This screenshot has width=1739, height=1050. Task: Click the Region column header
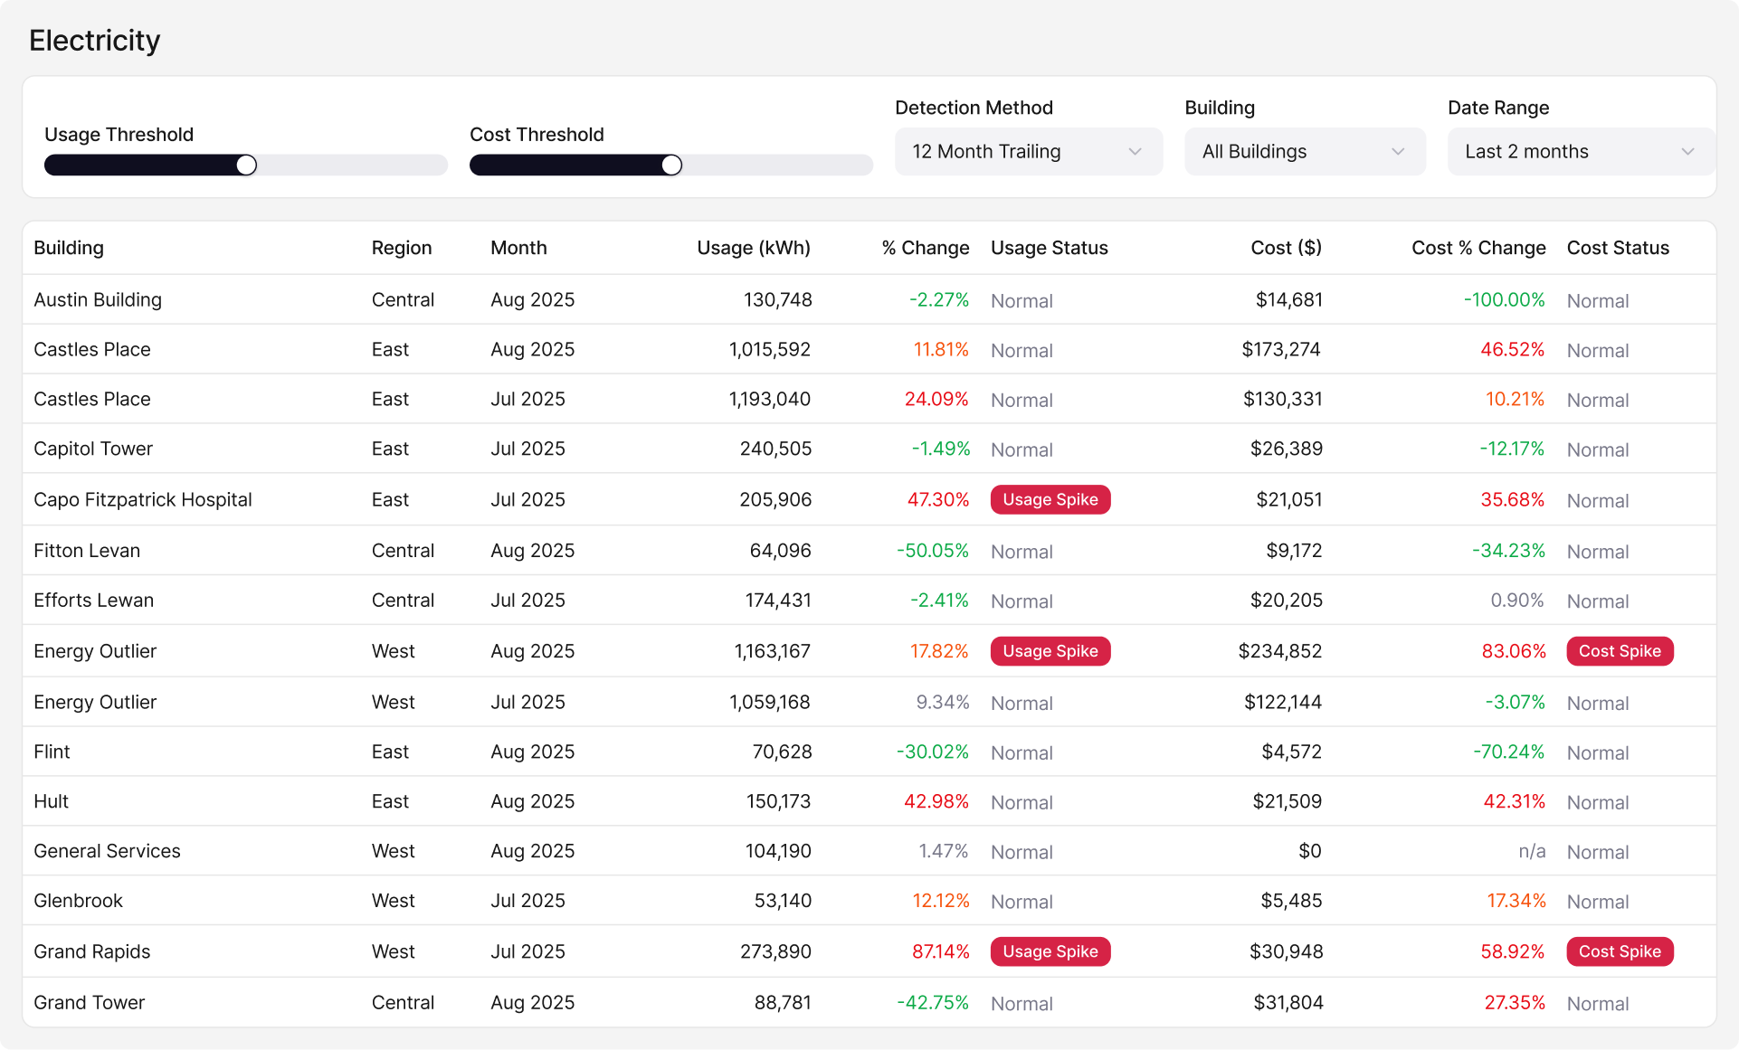point(401,248)
